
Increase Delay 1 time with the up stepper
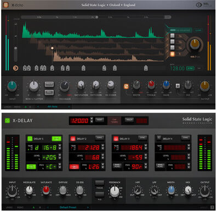coord(60,146)
